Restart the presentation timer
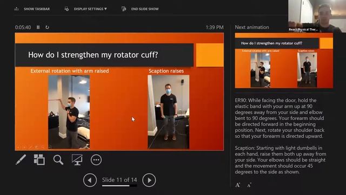The image size is (346, 195). coord(47,27)
